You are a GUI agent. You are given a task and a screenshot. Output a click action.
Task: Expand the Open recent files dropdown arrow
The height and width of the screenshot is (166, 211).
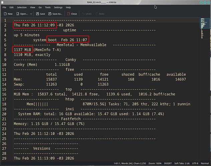pos(31,14)
